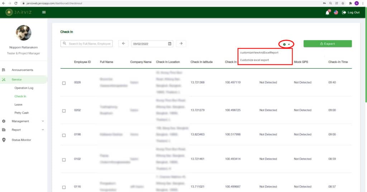Check the box for employee 0028
Viewport: 367px width, 192px height.
[x=64, y=83]
